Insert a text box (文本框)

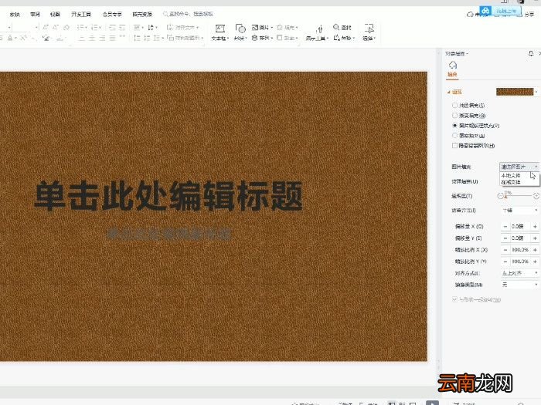(x=219, y=32)
